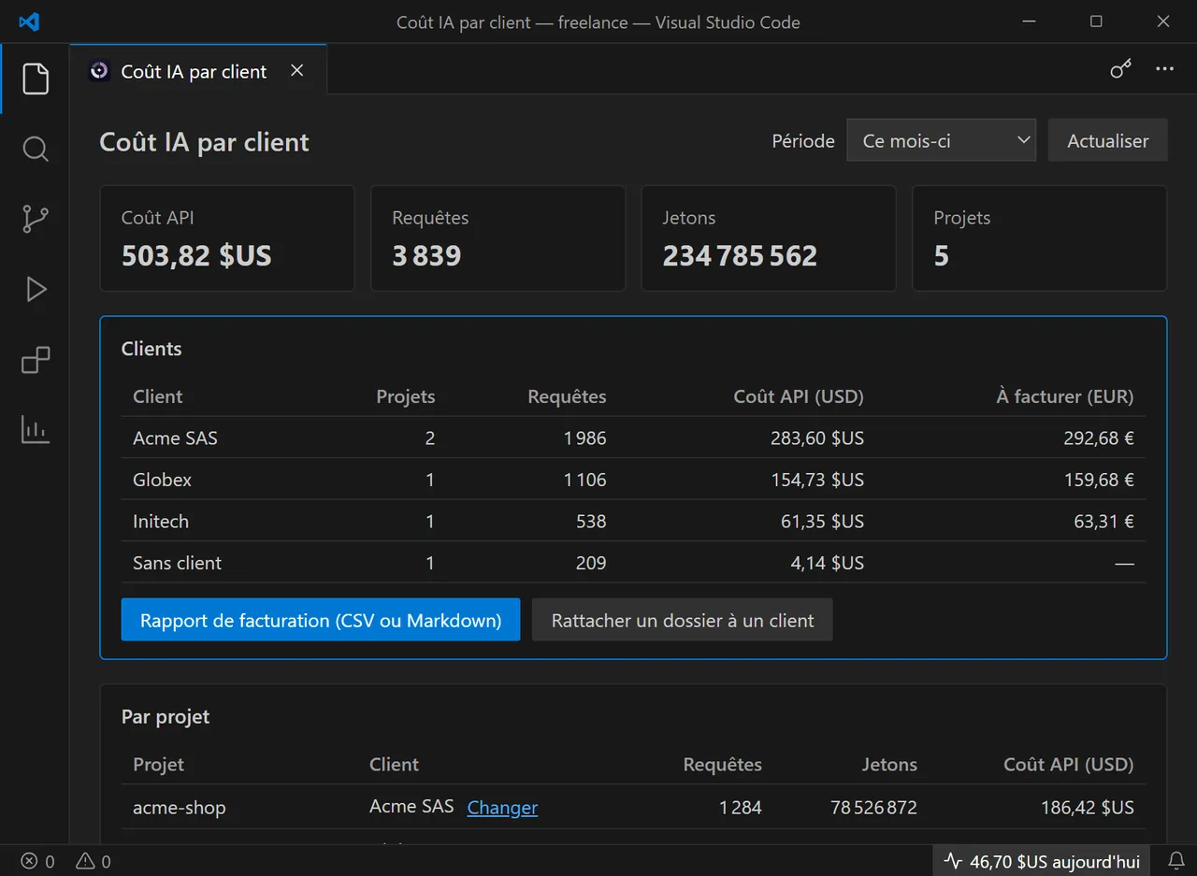Screen dimensions: 1197x876
Task: Click the Actualiser button
Action: coord(1108,140)
